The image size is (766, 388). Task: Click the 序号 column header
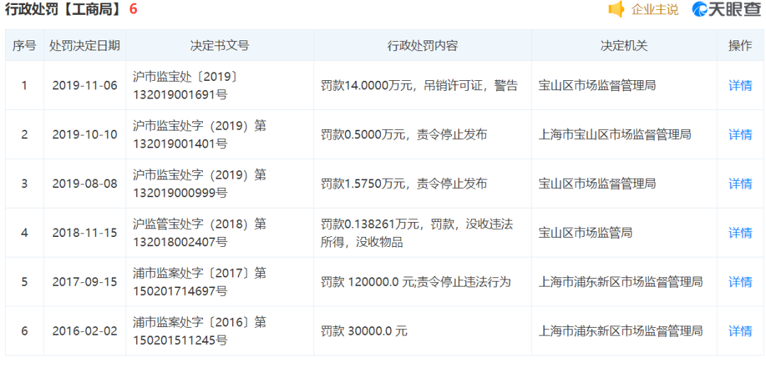pyautogui.click(x=24, y=45)
